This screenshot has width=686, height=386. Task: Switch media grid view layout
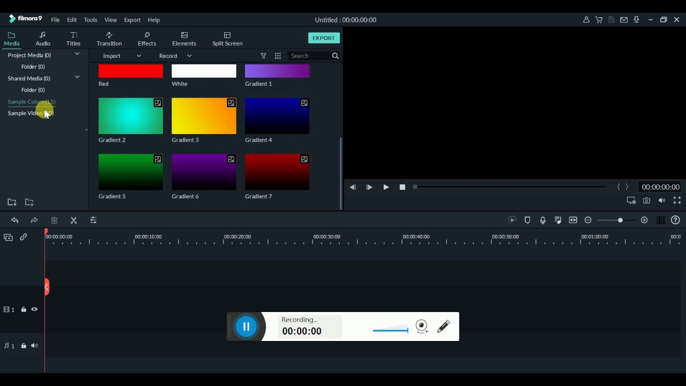(278, 56)
